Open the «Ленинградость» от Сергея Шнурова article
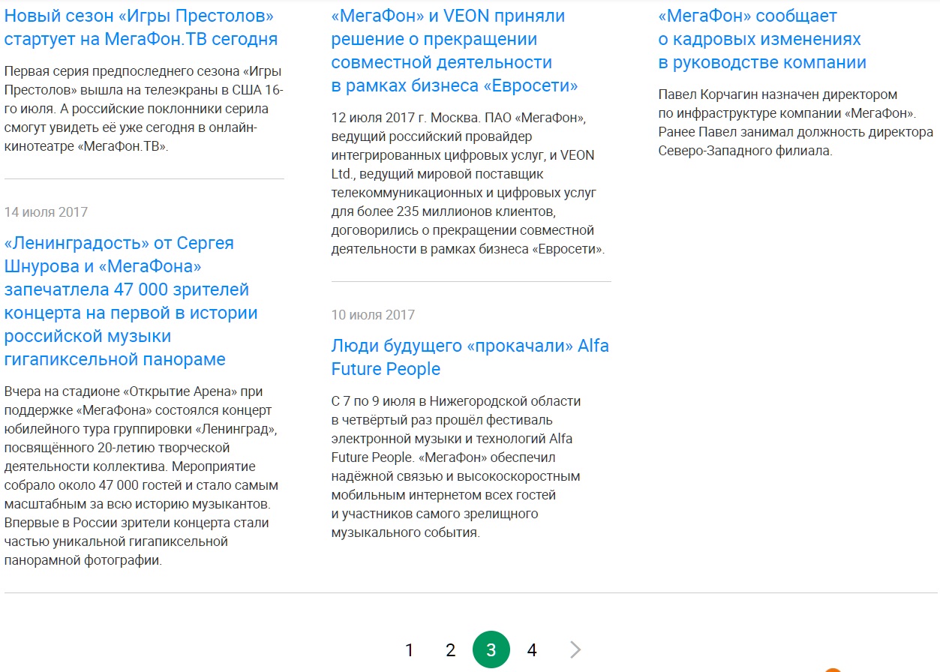The width and height of the screenshot is (940, 672). point(131,301)
